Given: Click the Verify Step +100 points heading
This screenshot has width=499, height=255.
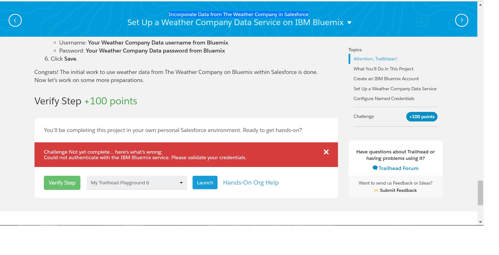Looking at the screenshot, I should pyautogui.click(x=86, y=101).
